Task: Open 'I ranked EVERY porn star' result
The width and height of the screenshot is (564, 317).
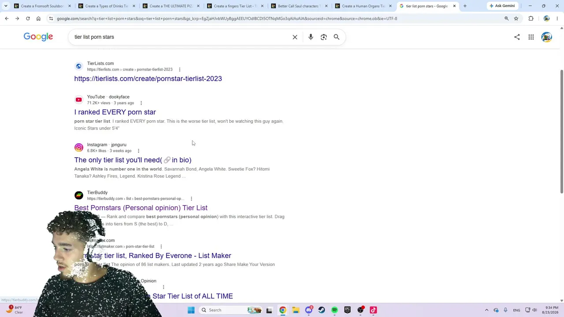Action: click(x=115, y=112)
